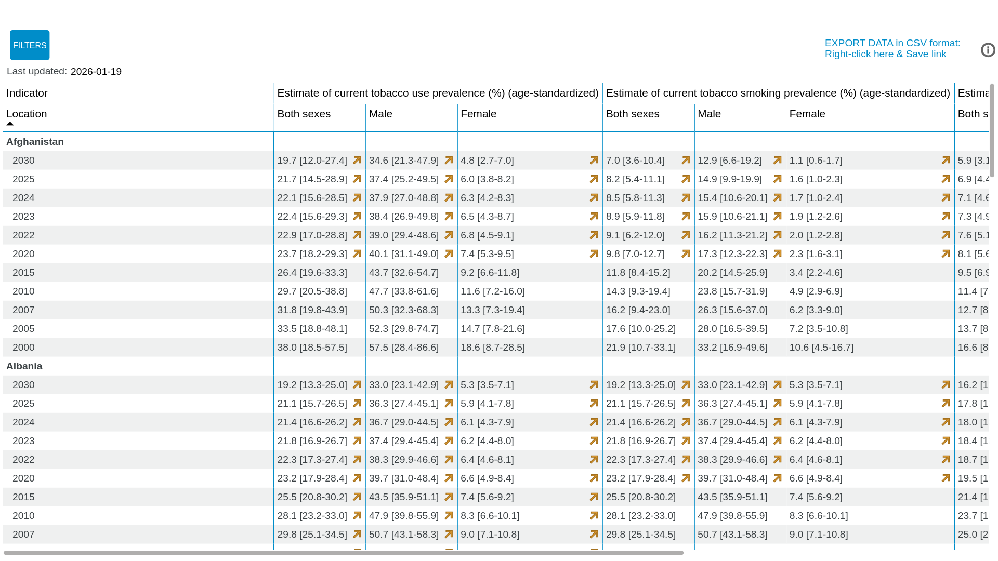Click the information icon beside export link
The width and height of the screenshot is (998, 561).
pos(988,50)
